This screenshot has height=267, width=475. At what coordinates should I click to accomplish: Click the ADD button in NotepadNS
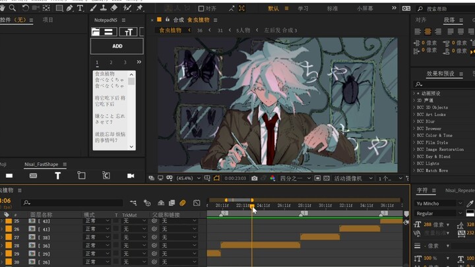(x=117, y=46)
